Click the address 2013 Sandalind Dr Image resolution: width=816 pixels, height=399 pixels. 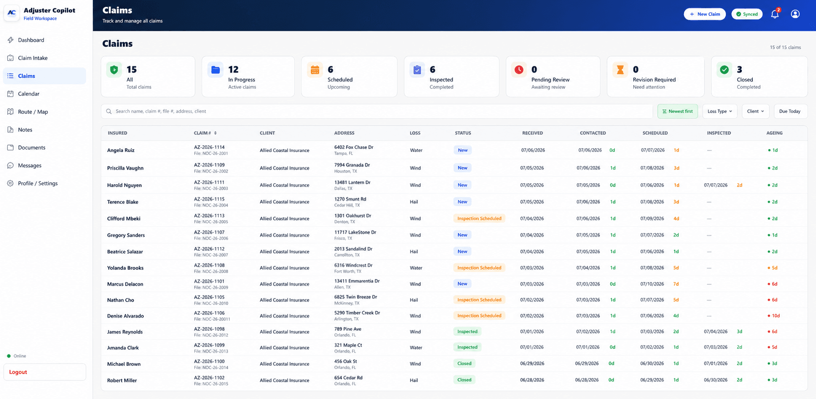[353, 249]
